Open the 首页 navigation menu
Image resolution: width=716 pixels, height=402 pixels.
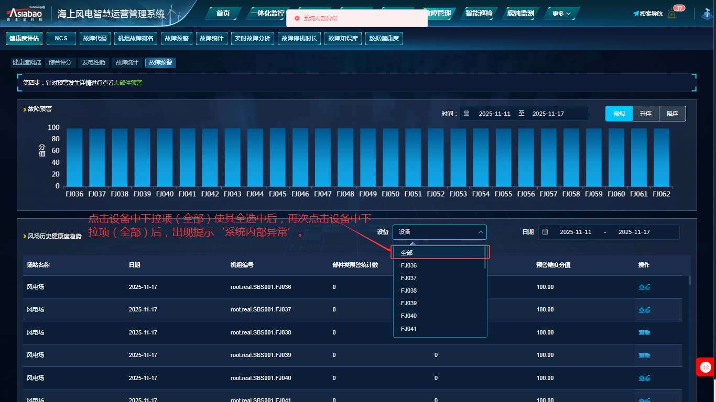(223, 14)
